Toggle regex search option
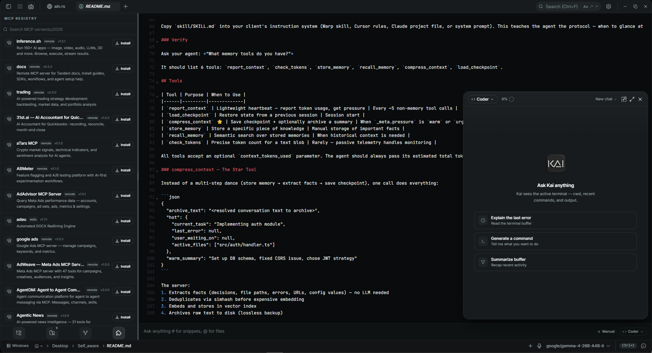This screenshot has width=652, height=353. [x=592, y=6]
